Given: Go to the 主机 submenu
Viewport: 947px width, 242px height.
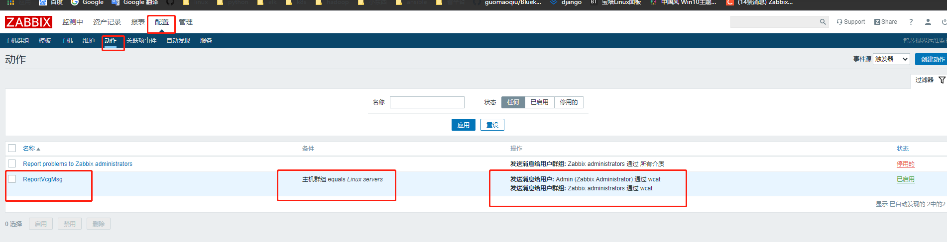Looking at the screenshot, I should 67,41.
